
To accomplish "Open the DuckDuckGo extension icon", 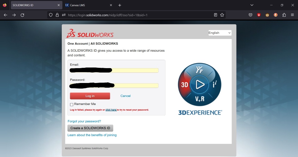I will [x=276, y=15].
